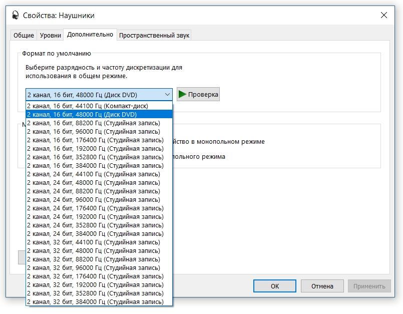
Task: Pick 2 канал, 32 бит, 352800 Гц
Action: 99,293
